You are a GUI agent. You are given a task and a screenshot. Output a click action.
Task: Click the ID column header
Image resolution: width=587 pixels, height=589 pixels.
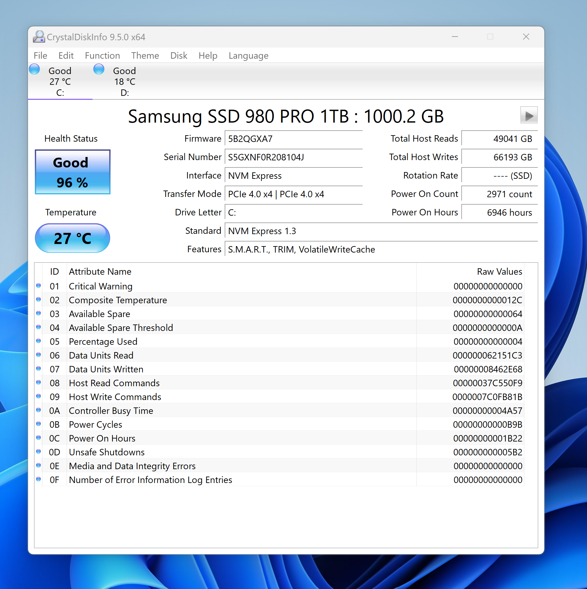(54, 272)
